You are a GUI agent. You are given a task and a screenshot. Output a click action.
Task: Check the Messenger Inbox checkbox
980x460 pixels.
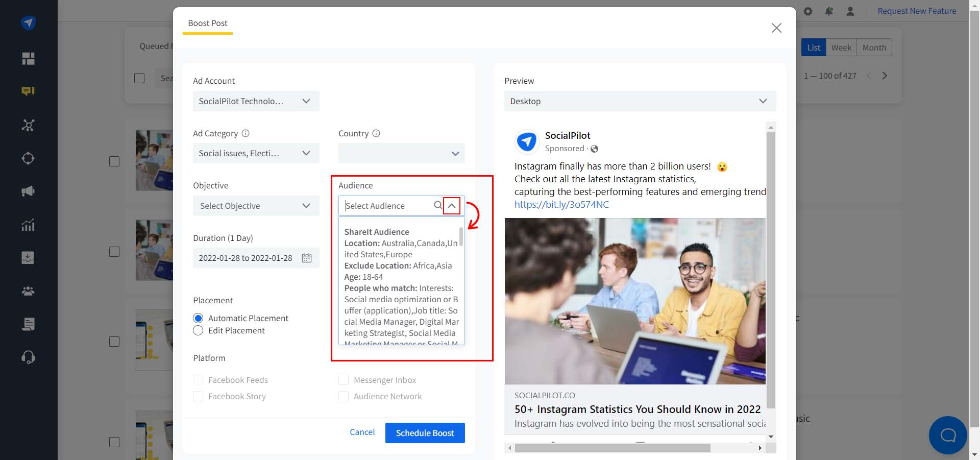tap(344, 380)
